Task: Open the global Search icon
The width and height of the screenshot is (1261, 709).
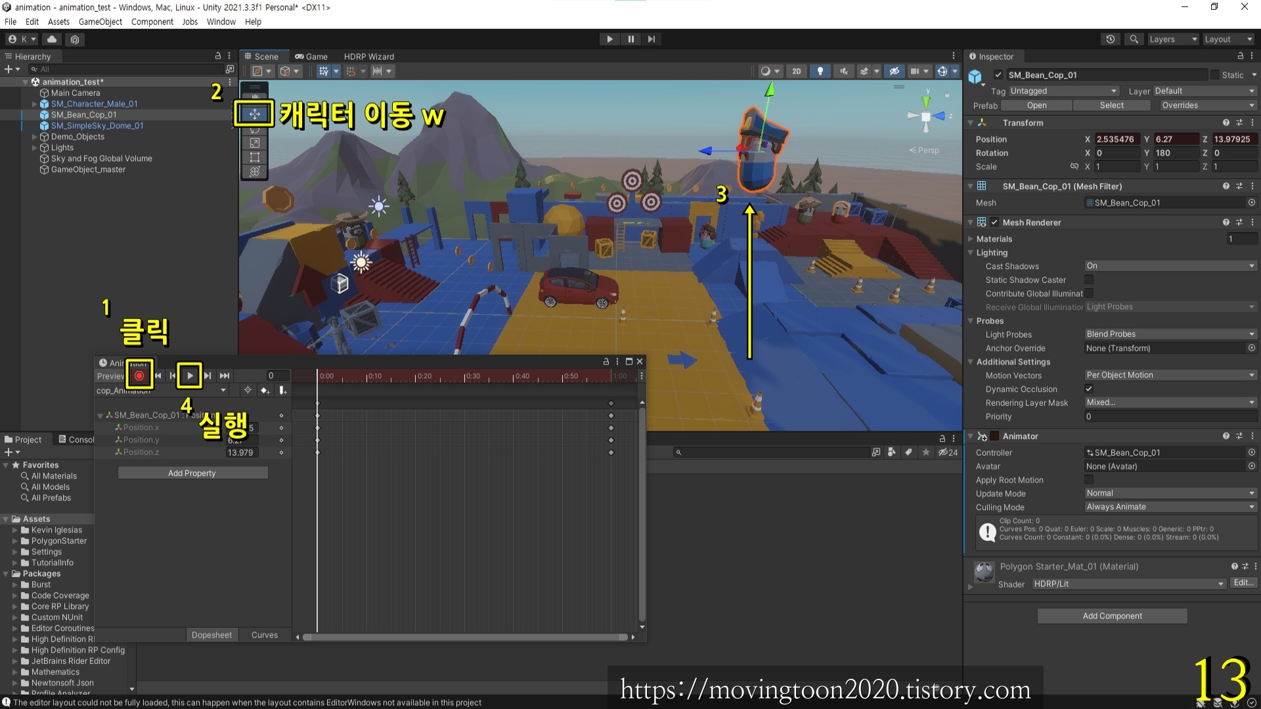Action: click(1134, 39)
